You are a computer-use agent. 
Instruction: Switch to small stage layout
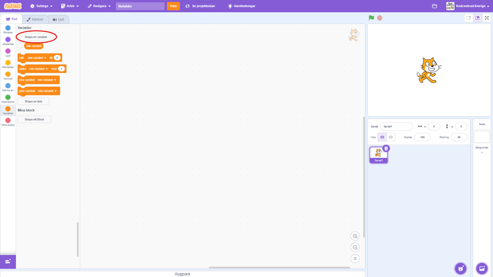point(469,18)
